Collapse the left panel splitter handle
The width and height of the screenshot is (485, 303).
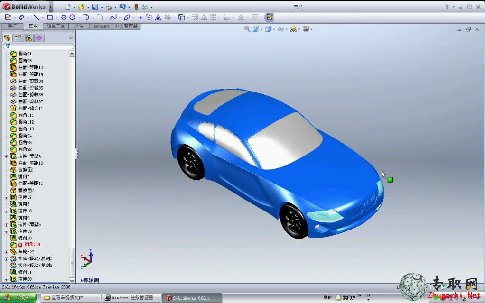(77, 154)
